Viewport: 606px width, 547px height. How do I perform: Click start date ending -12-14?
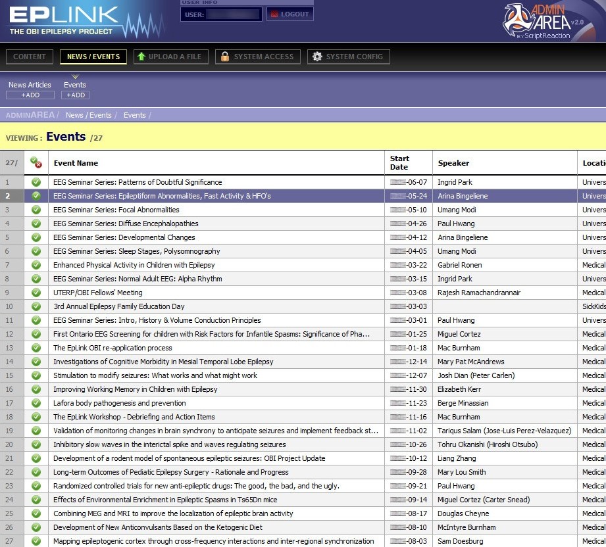click(409, 362)
